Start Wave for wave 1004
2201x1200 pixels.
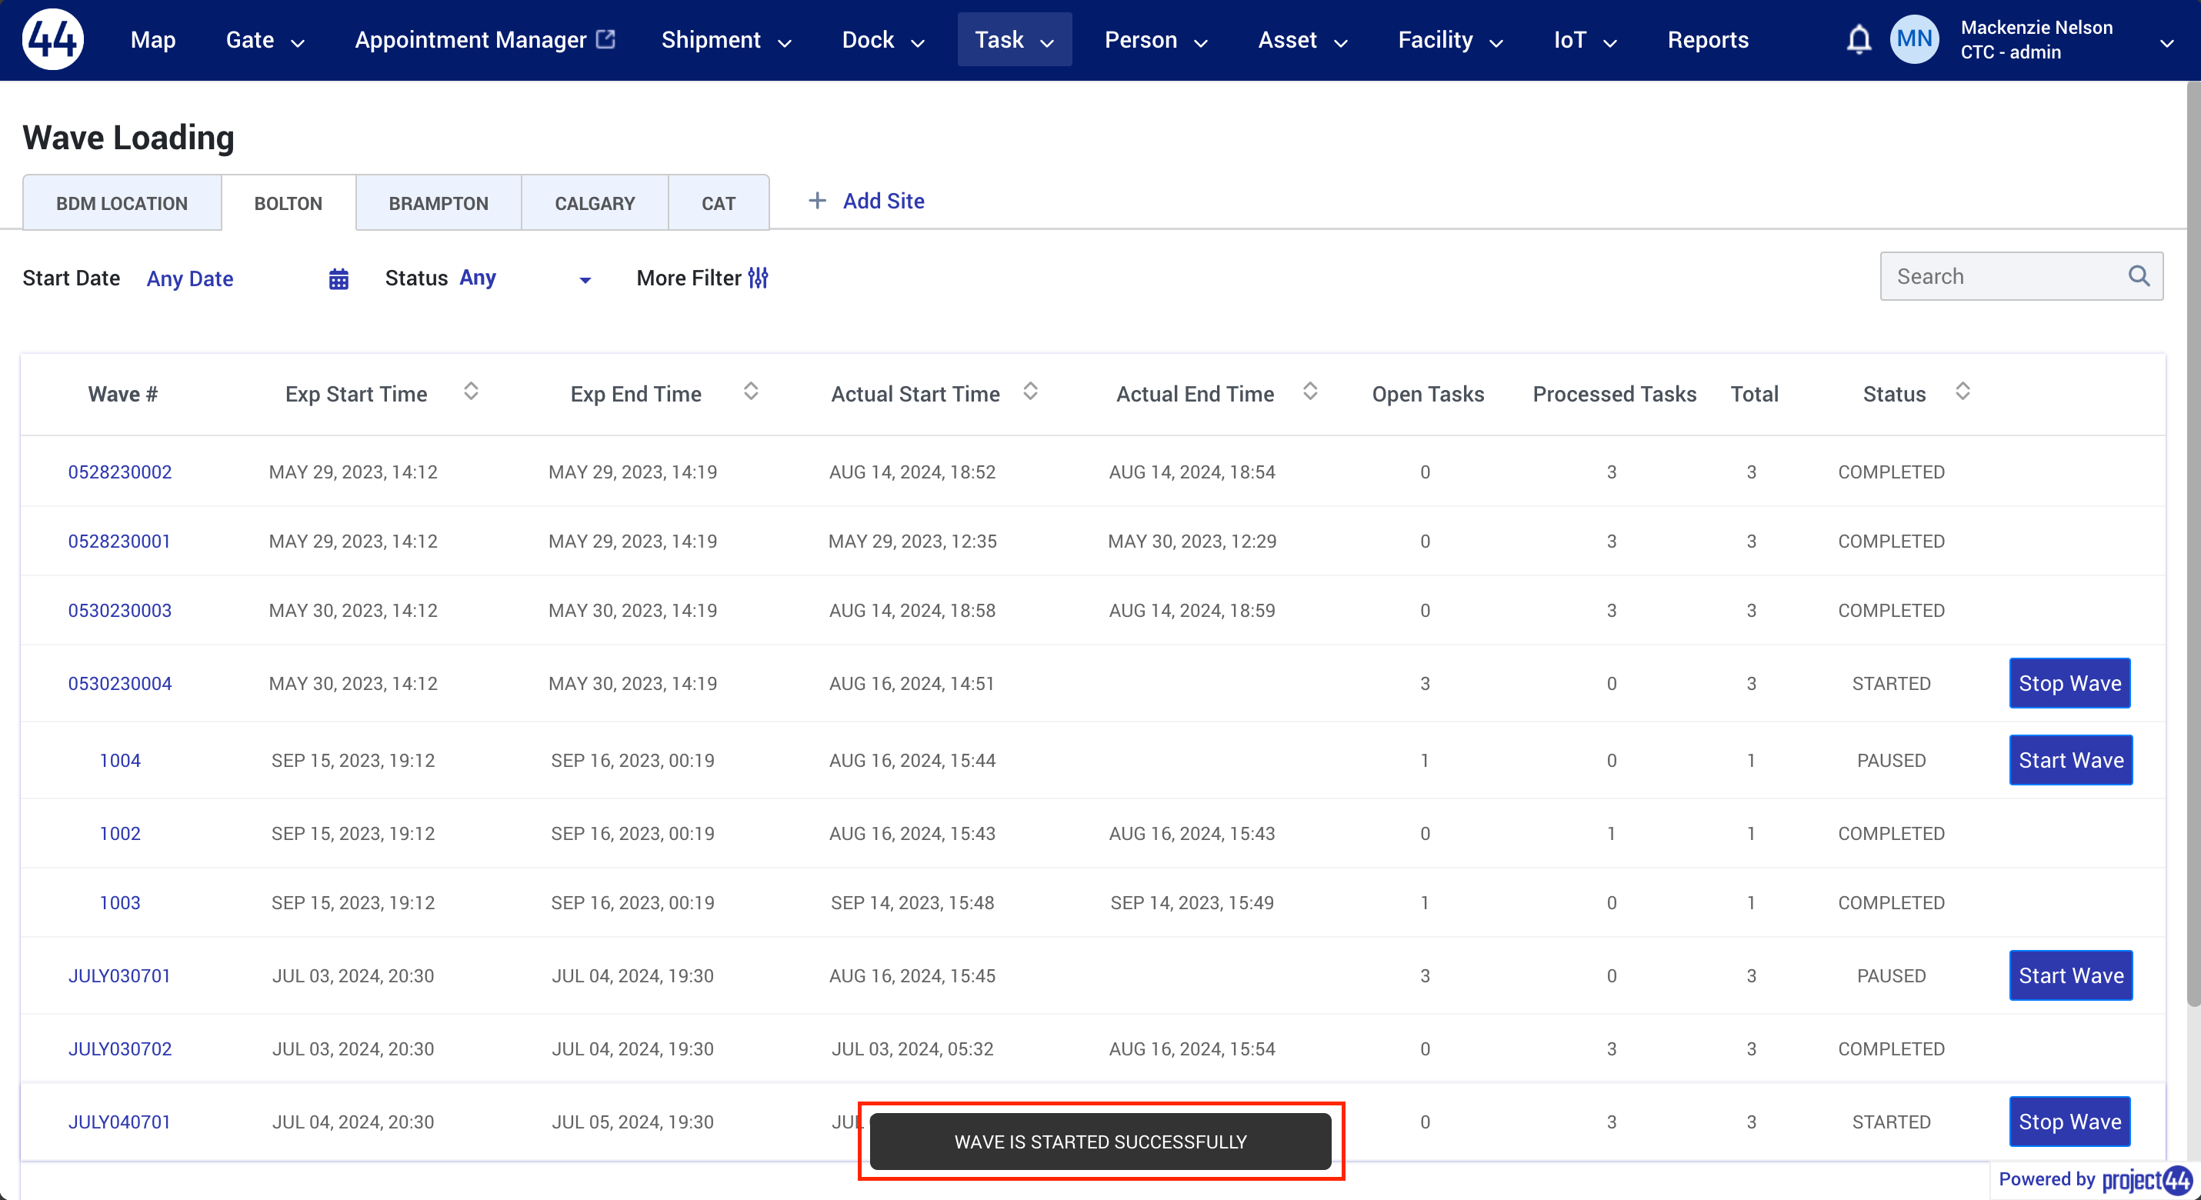coord(2070,760)
